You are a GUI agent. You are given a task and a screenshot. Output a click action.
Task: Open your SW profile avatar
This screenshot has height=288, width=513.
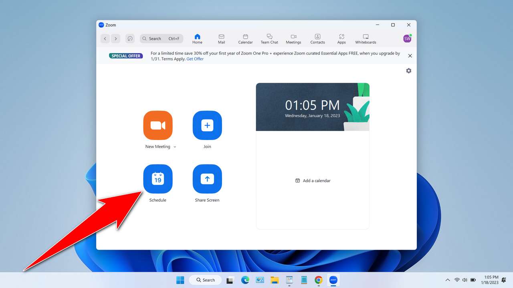pyautogui.click(x=407, y=38)
